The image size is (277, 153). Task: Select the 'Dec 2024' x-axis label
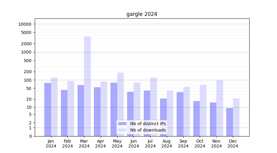click(x=233, y=144)
